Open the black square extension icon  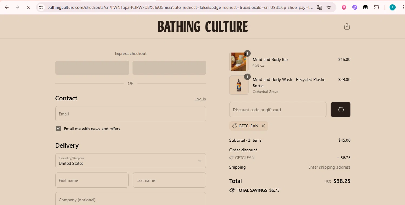[365, 7]
